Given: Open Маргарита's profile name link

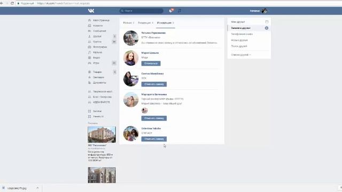Looking at the screenshot, I should 154,94.
